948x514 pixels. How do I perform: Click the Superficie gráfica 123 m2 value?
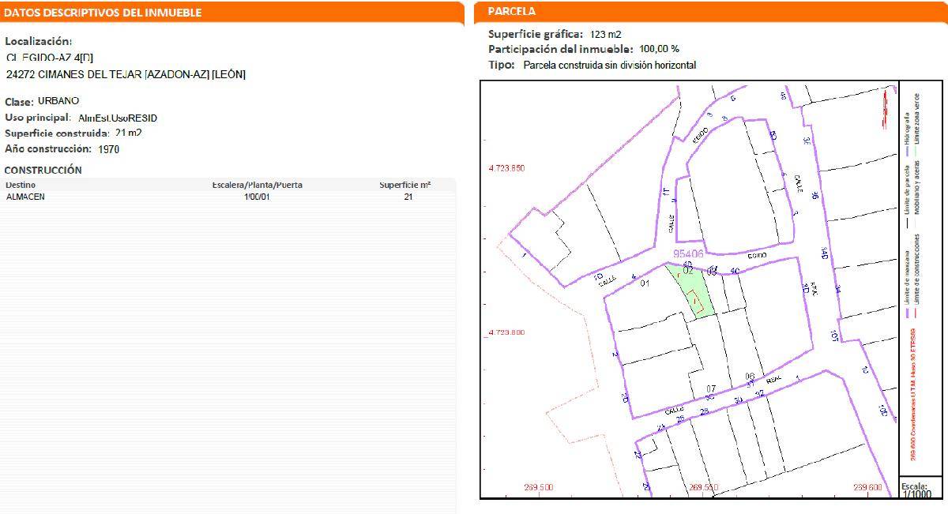coord(606,34)
